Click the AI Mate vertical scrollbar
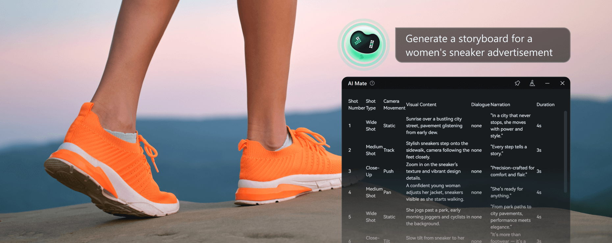 (565, 152)
